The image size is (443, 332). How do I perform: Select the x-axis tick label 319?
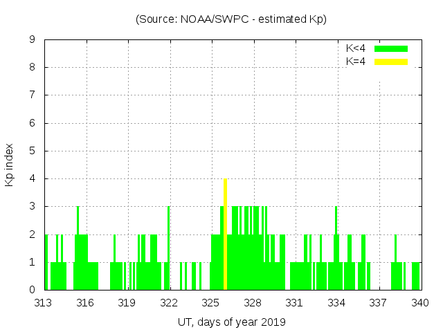[127, 302]
